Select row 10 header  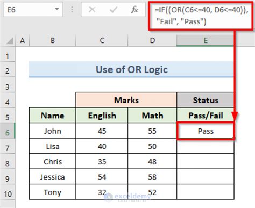tap(8, 192)
